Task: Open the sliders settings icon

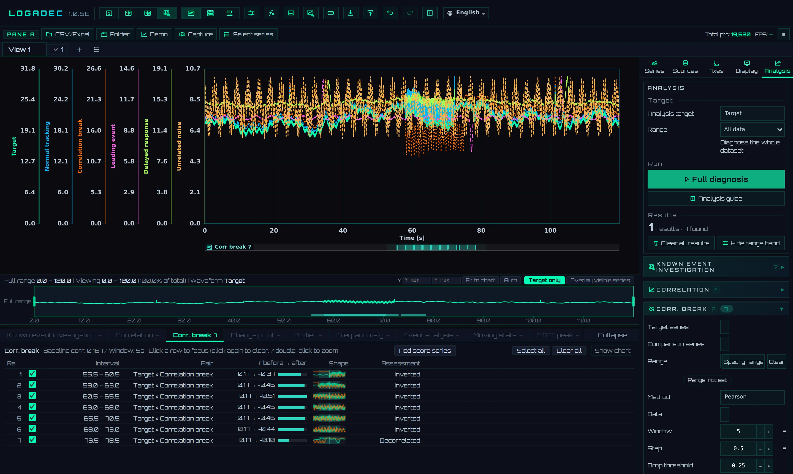Action: (x=251, y=13)
